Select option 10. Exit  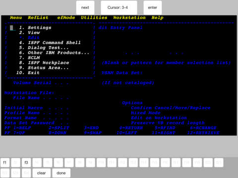(28, 73)
